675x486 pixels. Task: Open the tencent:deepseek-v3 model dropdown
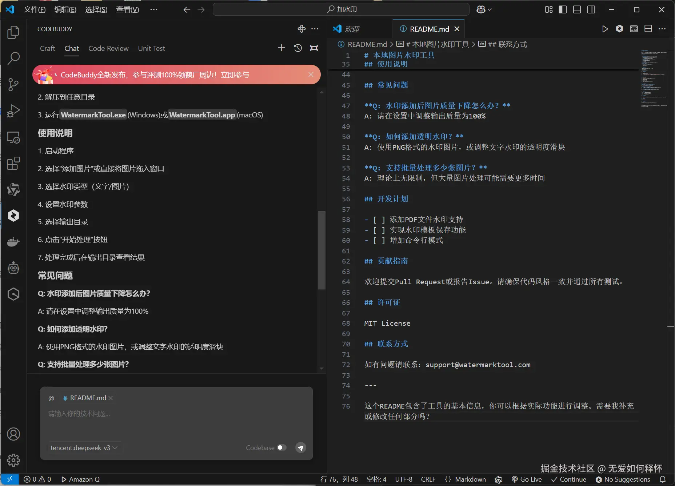coord(84,448)
